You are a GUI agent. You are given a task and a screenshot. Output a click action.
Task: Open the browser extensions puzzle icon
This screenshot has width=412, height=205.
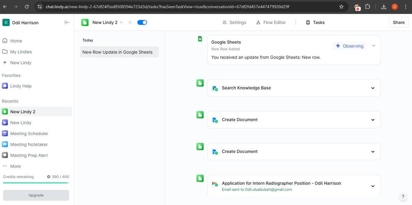click(368, 7)
